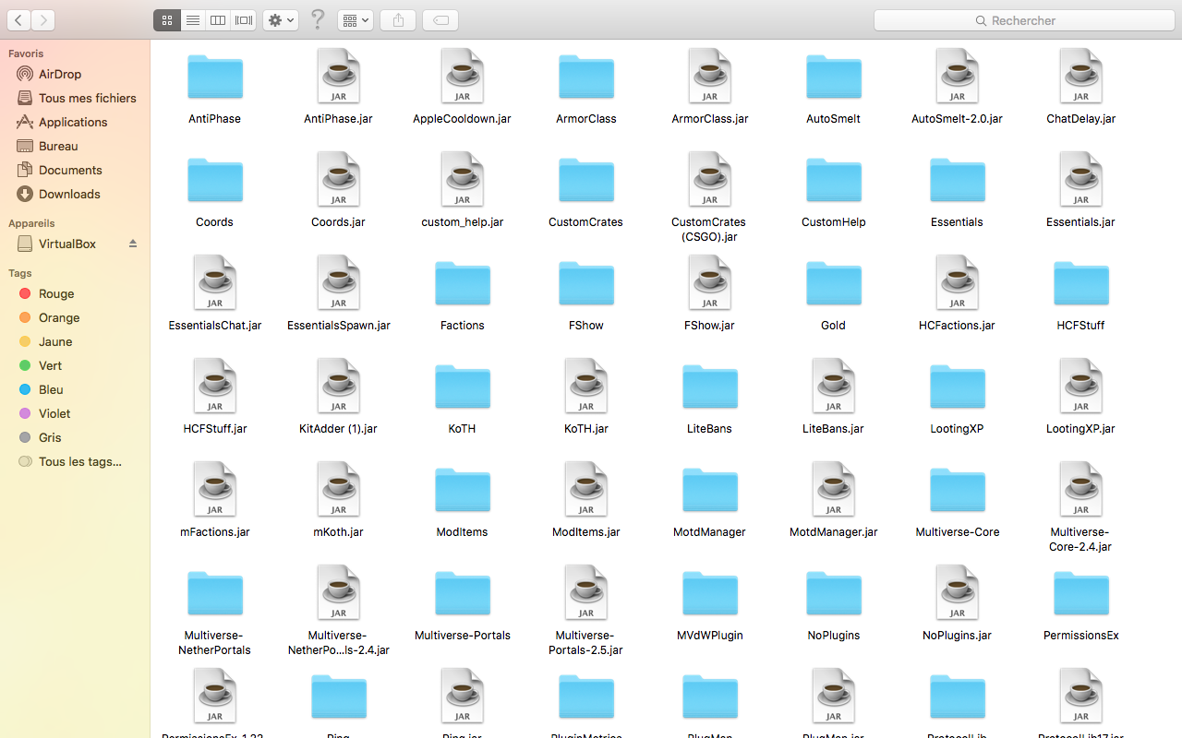Select AirDrop in the sidebar
The height and width of the screenshot is (738, 1182).
[x=60, y=74]
